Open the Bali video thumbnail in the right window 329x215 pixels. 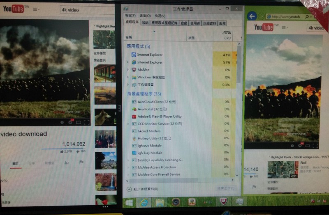[283, 169]
